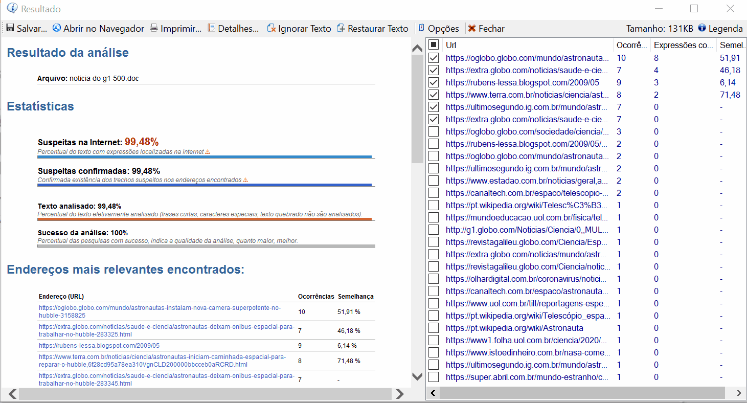This screenshot has height=403, width=747.
Task: Open Detalhes with its toolbar icon
Action: click(210, 28)
